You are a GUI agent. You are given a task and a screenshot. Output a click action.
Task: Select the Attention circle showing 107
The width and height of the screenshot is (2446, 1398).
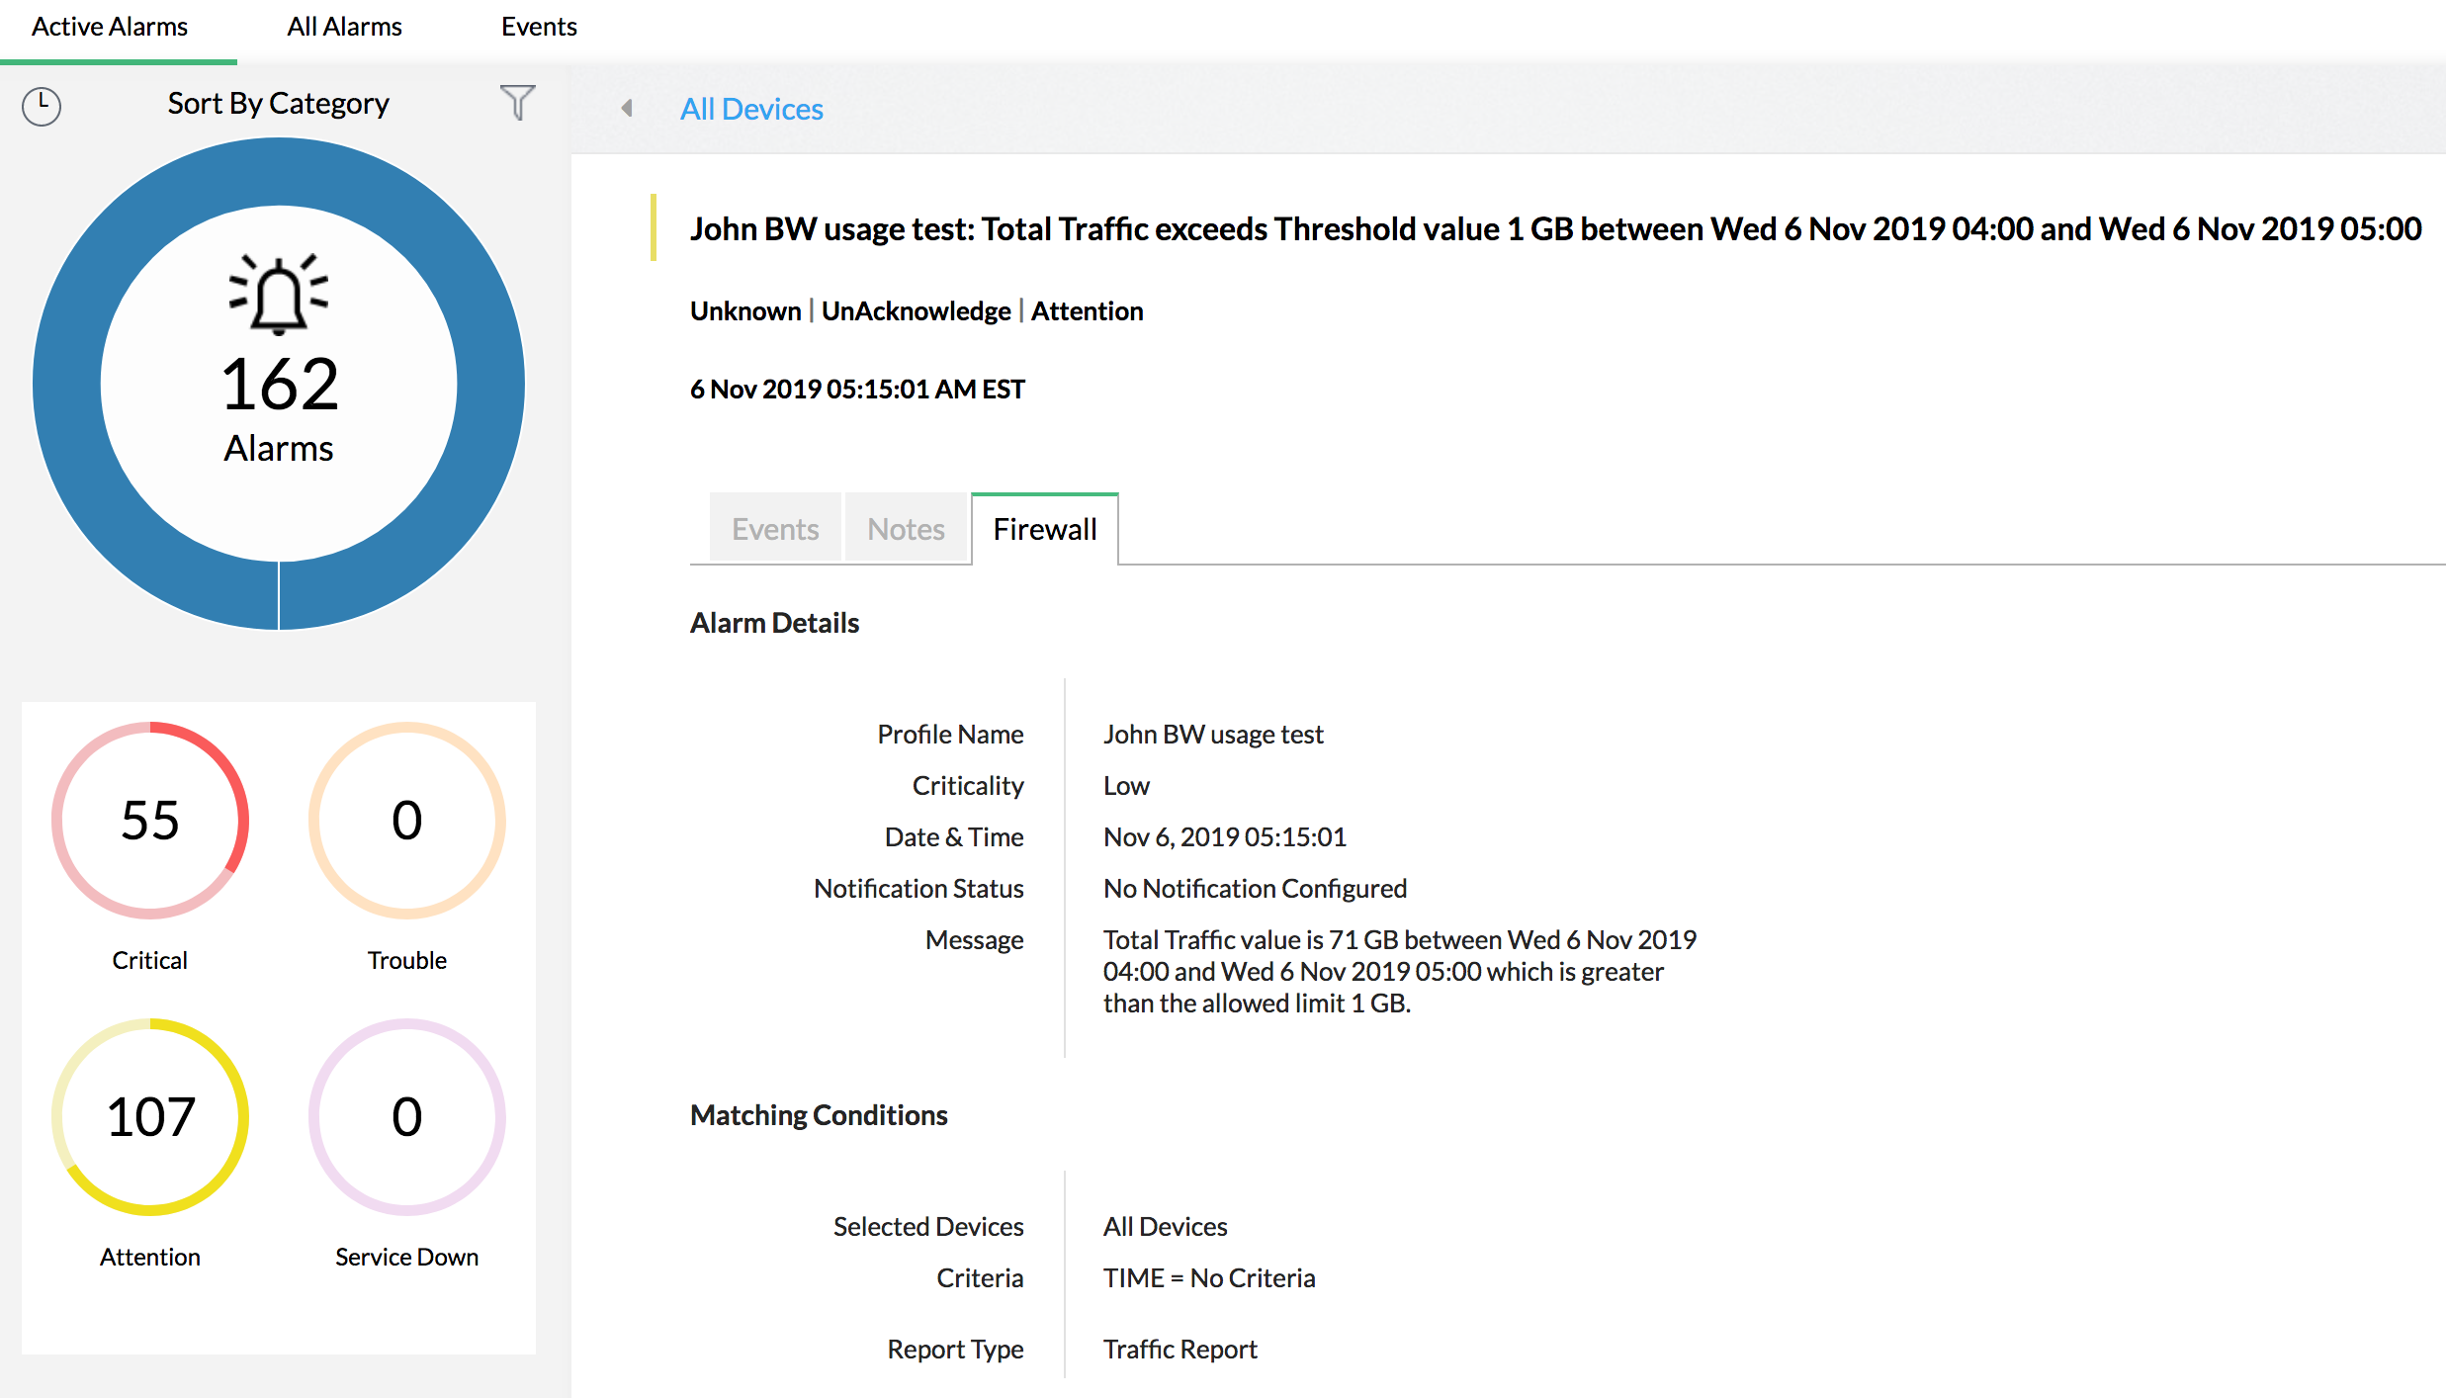point(150,1116)
